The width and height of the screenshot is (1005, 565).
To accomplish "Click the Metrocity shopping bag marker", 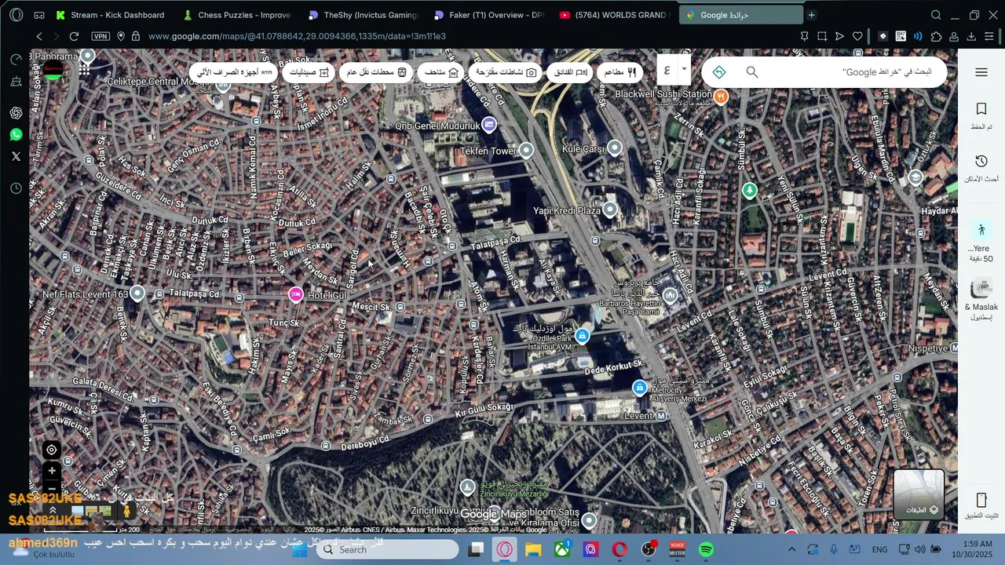I will point(640,388).
